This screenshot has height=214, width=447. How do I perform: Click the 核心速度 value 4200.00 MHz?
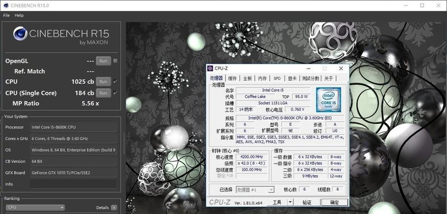[251, 157]
